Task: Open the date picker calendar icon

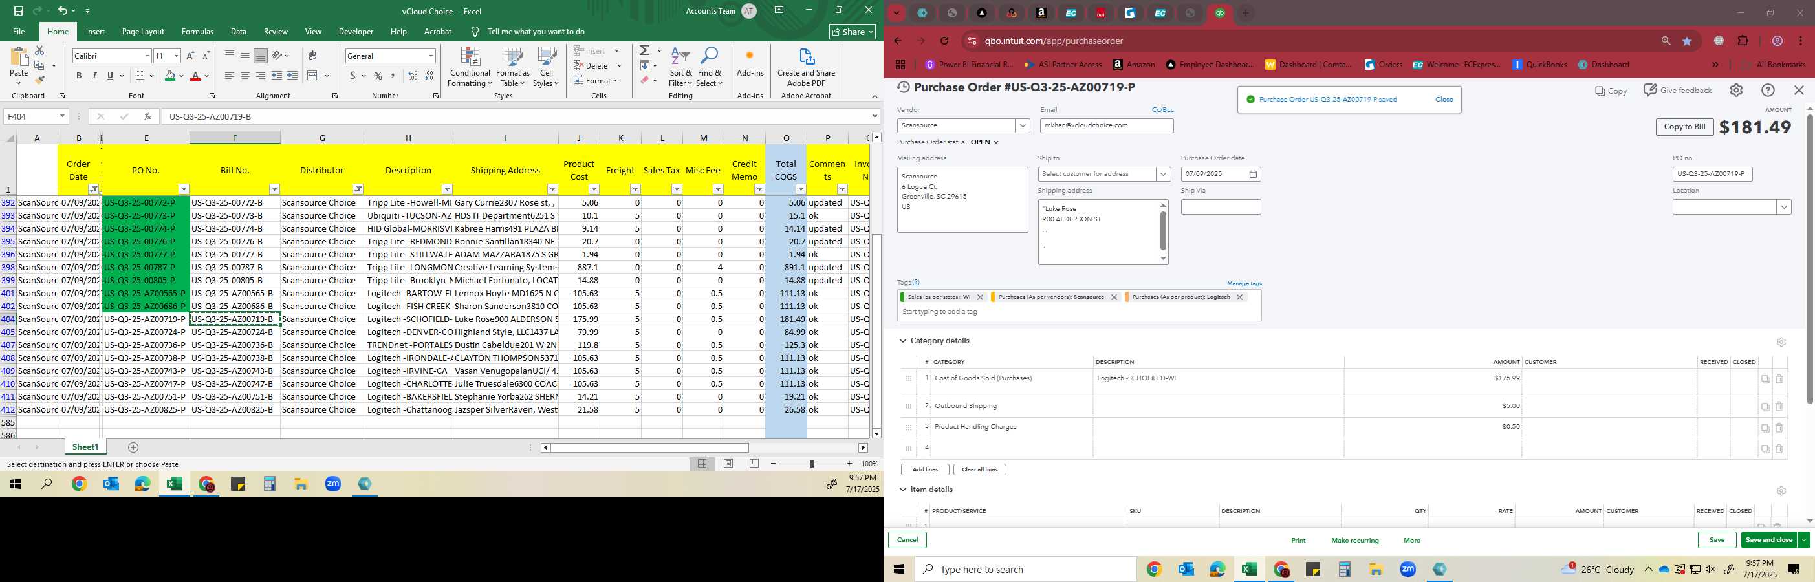Action: [x=1253, y=174]
